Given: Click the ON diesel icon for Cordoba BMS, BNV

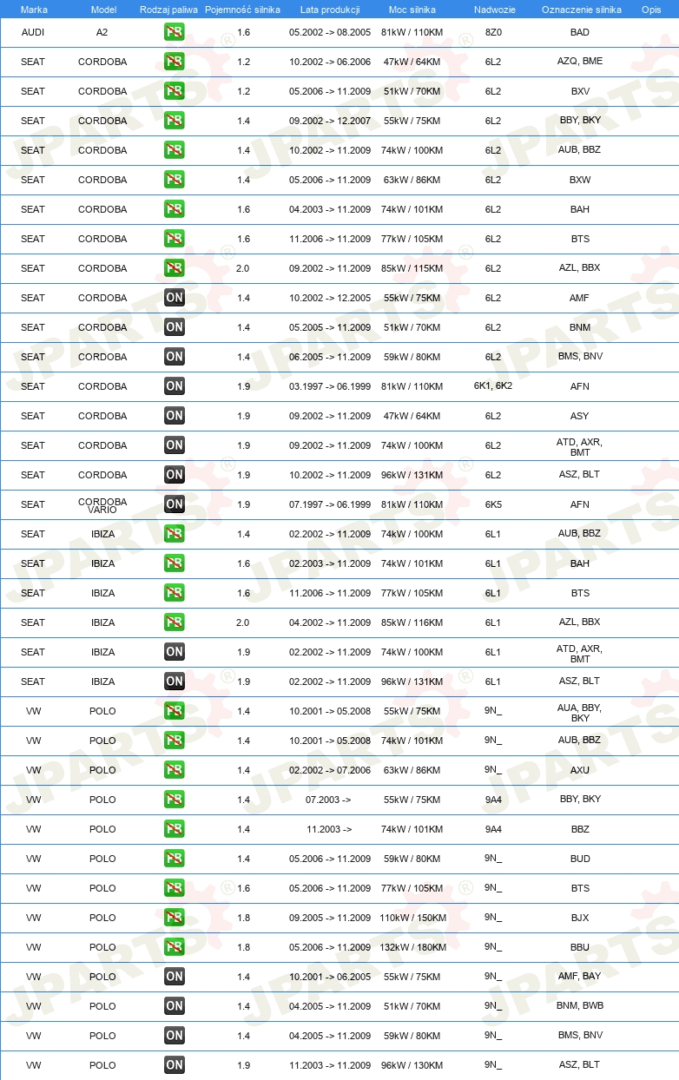Looking at the screenshot, I should coord(175,357).
